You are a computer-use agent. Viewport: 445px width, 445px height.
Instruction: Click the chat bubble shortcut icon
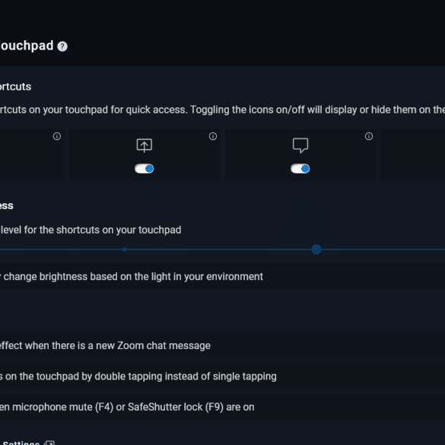coord(300,145)
